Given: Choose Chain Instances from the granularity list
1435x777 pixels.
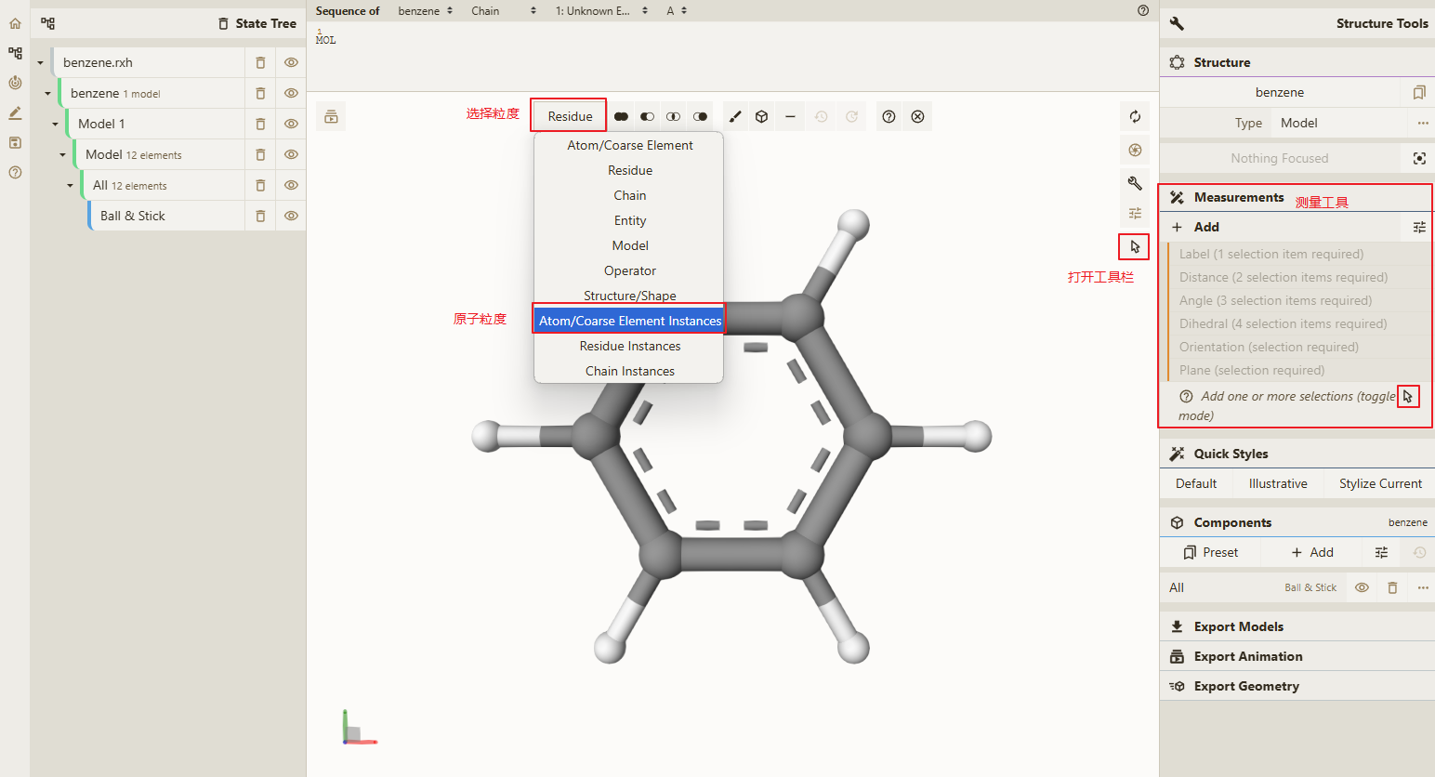Looking at the screenshot, I should tap(630, 371).
